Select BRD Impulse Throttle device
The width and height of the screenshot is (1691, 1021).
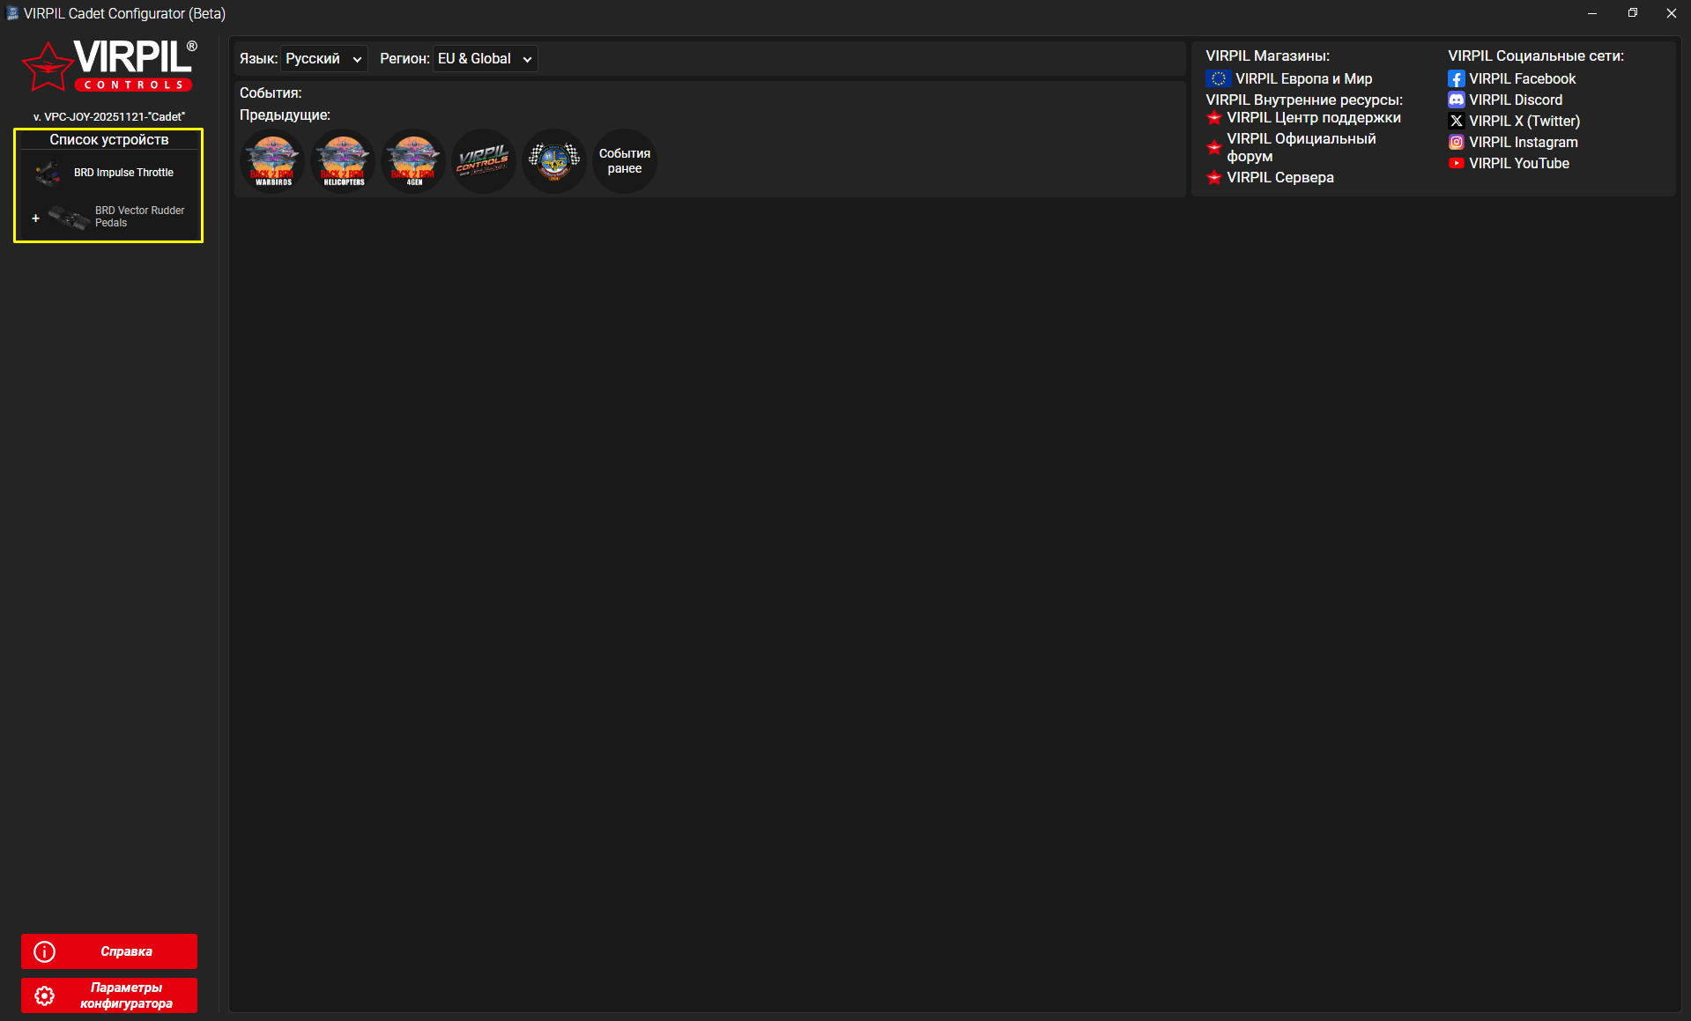point(123,173)
